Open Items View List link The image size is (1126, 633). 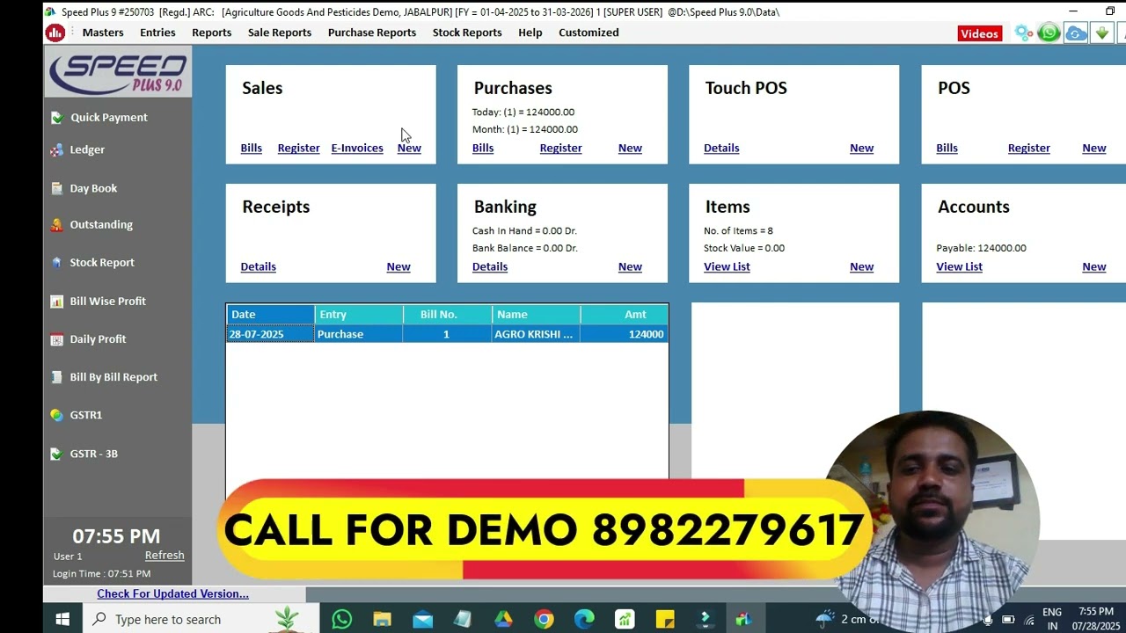point(727,266)
